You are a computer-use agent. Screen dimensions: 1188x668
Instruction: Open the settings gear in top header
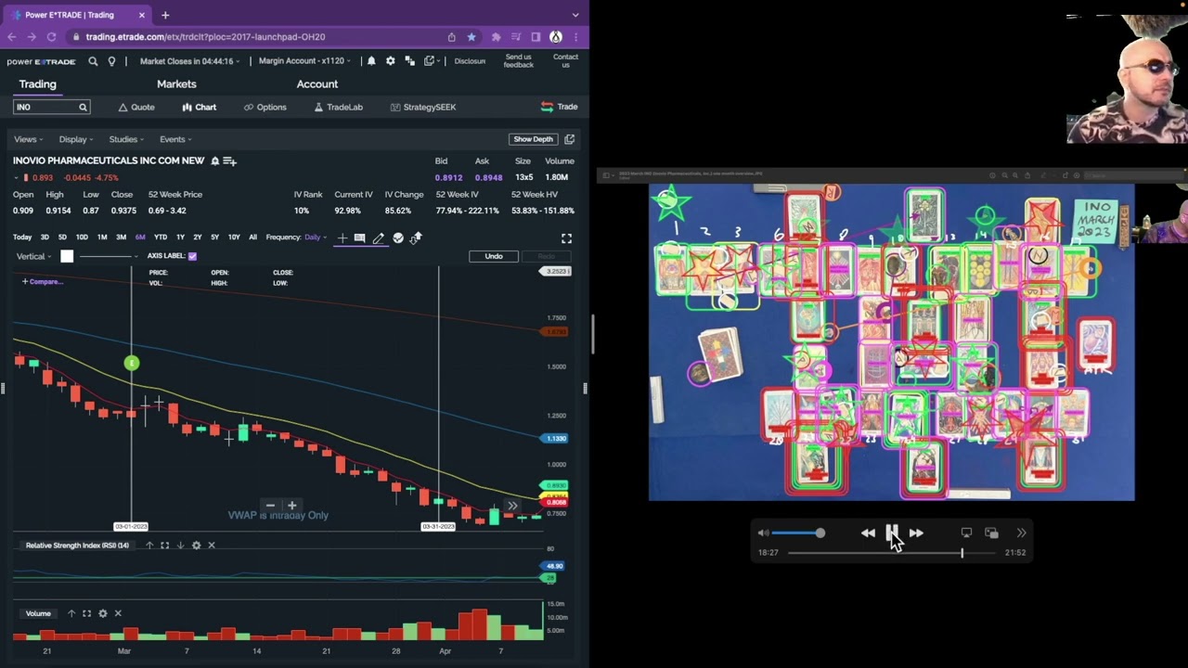coord(390,61)
